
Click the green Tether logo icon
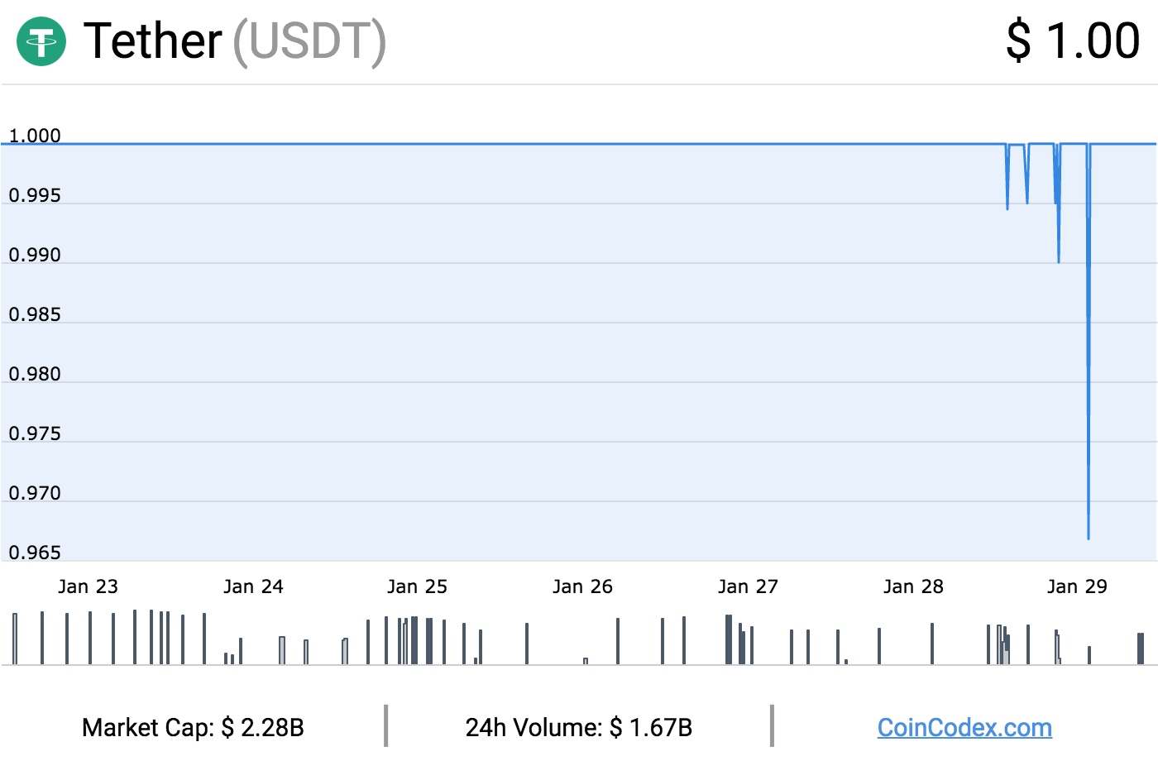pyautogui.click(x=41, y=41)
